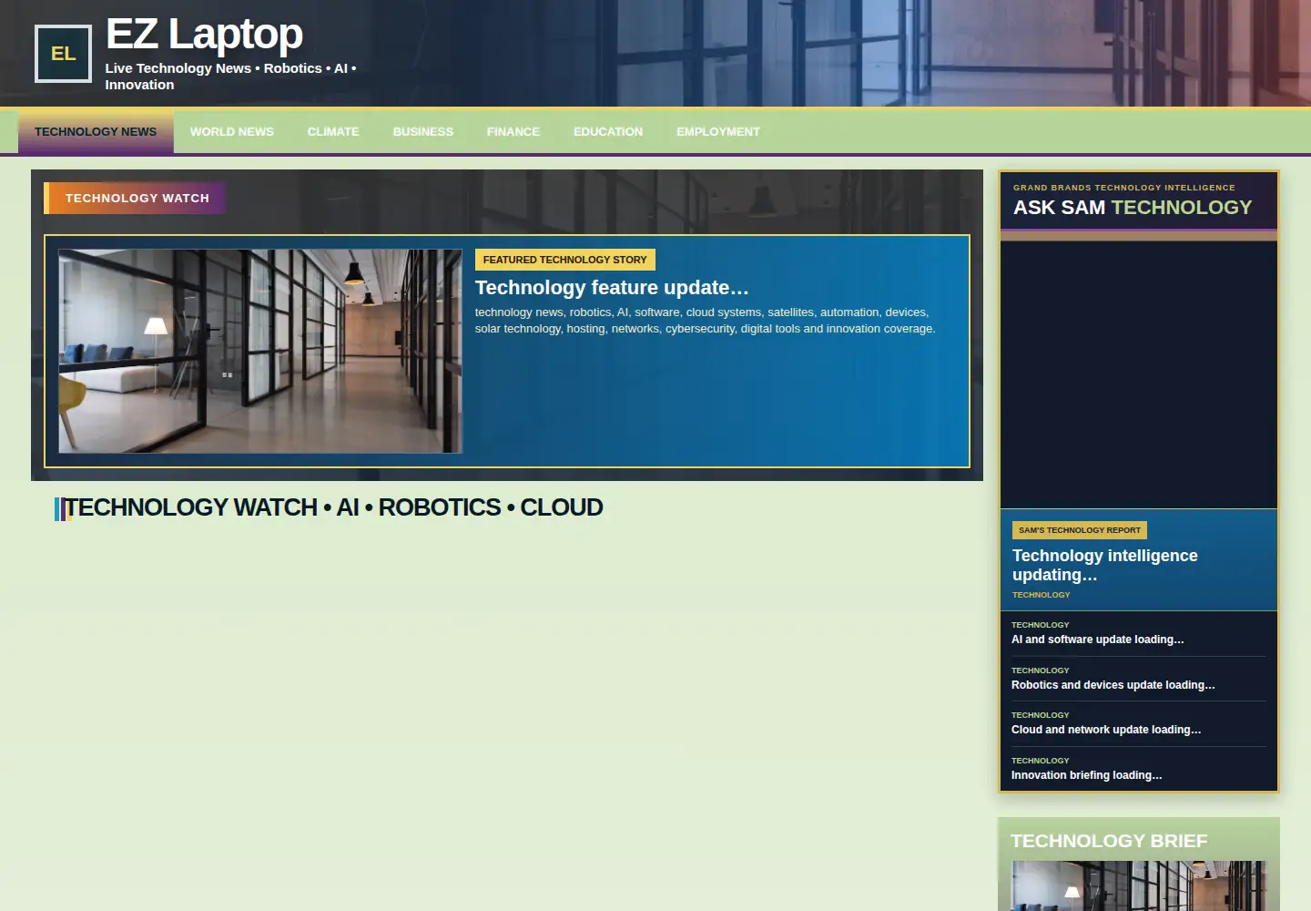Image resolution: width=1311 pixels, height=911 pixels.
Task: Click the featured story description text
Action: [705, 321]
